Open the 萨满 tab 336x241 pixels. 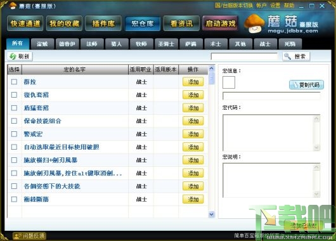[x=191, y=44]
